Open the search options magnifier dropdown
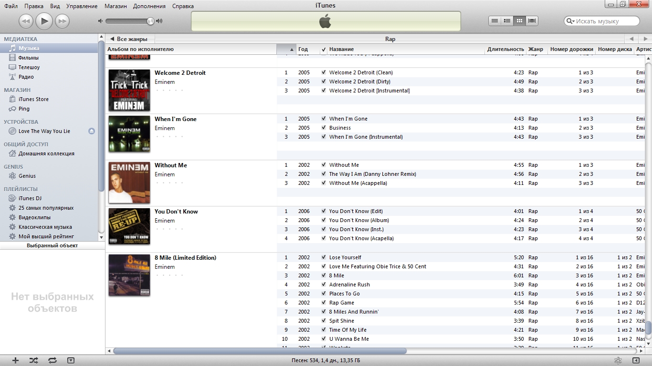Viewport: 652px width, 366px height. click(570, 21)
